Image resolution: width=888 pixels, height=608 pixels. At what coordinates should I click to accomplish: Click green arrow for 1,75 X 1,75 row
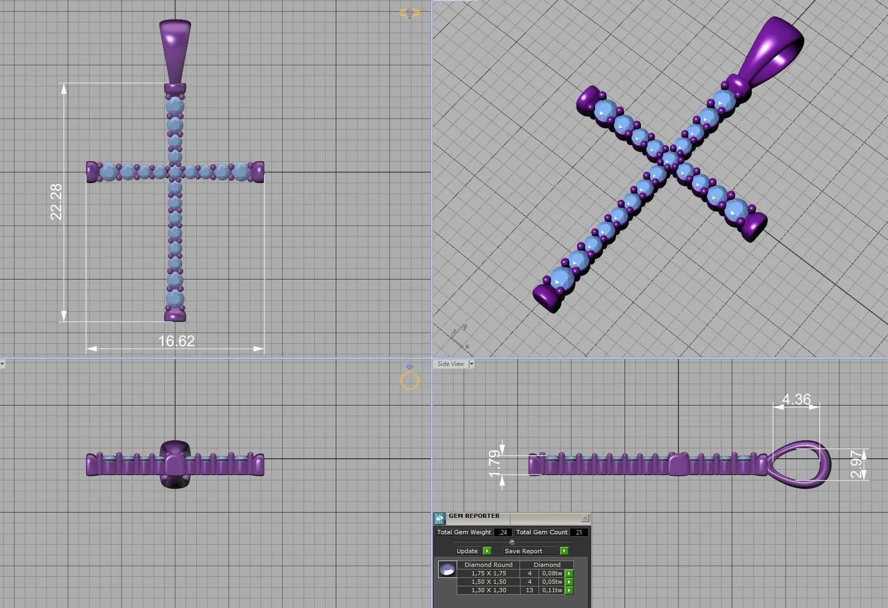pyautogui.click(x=569, y=573)
